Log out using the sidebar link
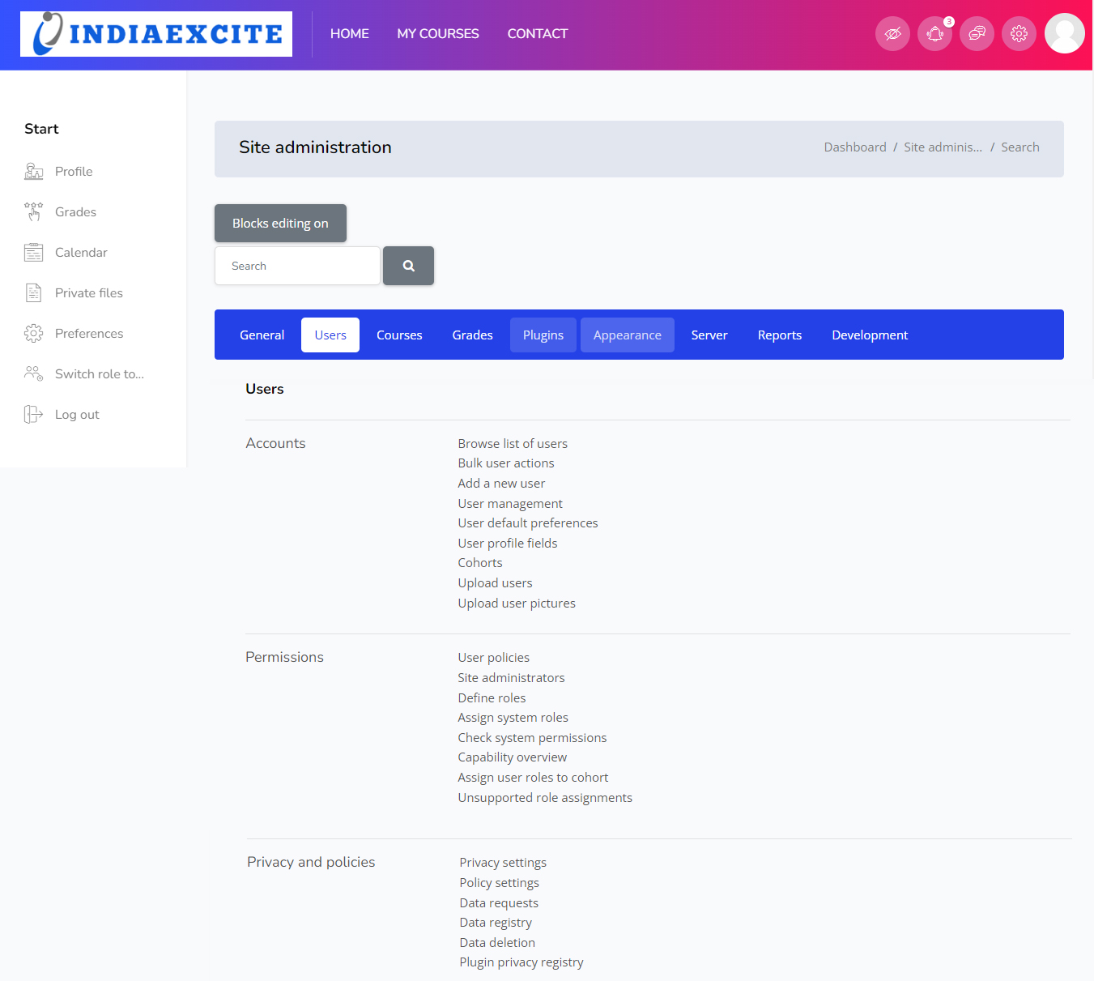The image size is (1094, 981). coord(77,415)
